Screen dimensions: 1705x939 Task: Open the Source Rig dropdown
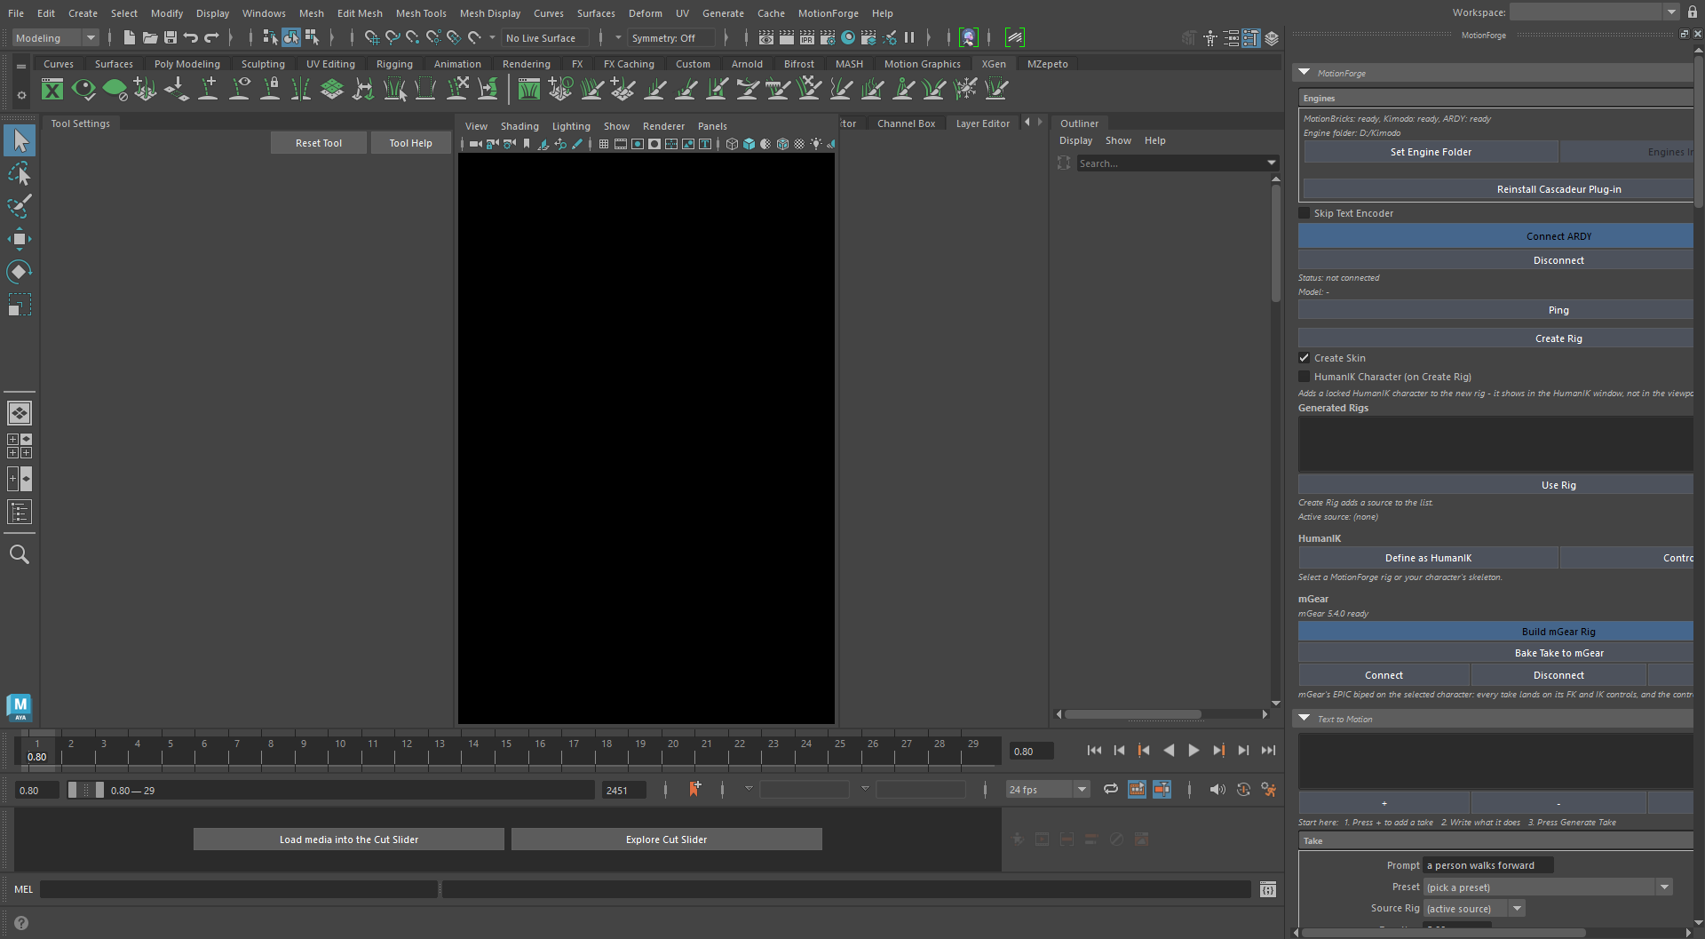pyautogui.click(x=1474, y=909)
